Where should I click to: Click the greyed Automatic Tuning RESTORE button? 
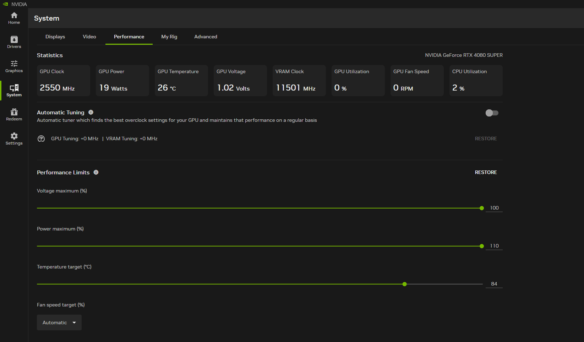click(x=486, y=139)
